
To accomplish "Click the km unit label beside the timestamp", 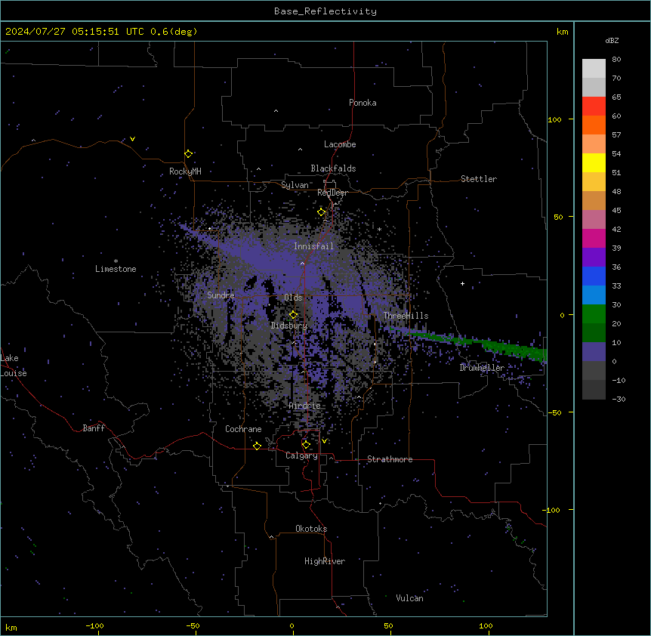I will 563,32.
